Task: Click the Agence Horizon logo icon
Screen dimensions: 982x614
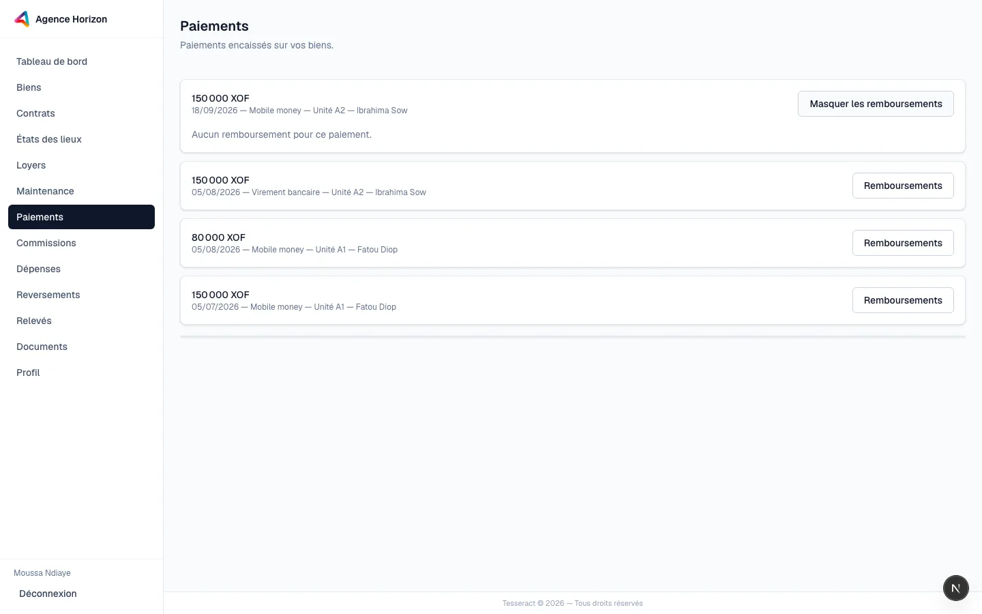Action: [x=22, y=19]
